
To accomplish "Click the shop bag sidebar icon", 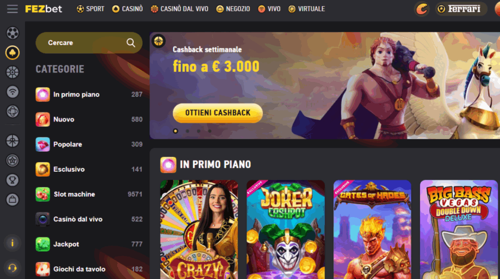I will 12,199.
